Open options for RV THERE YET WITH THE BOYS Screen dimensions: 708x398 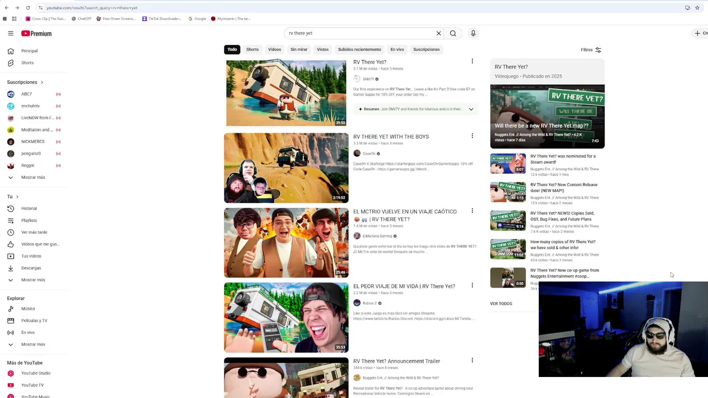pos(472,136)
